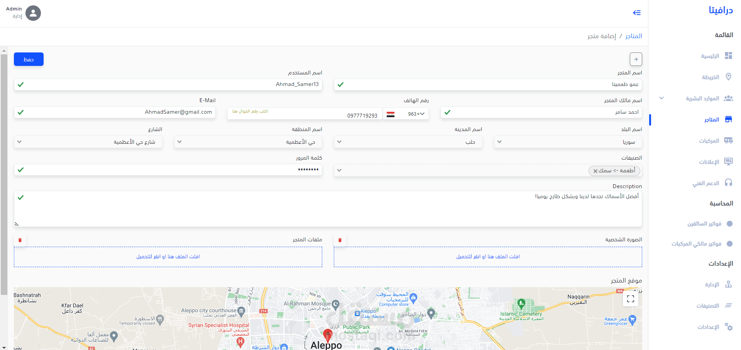This screenshot has height=350, width=741.
Task: Open الرئيسية from the sidebar
Action: click(x=710, y=56)
